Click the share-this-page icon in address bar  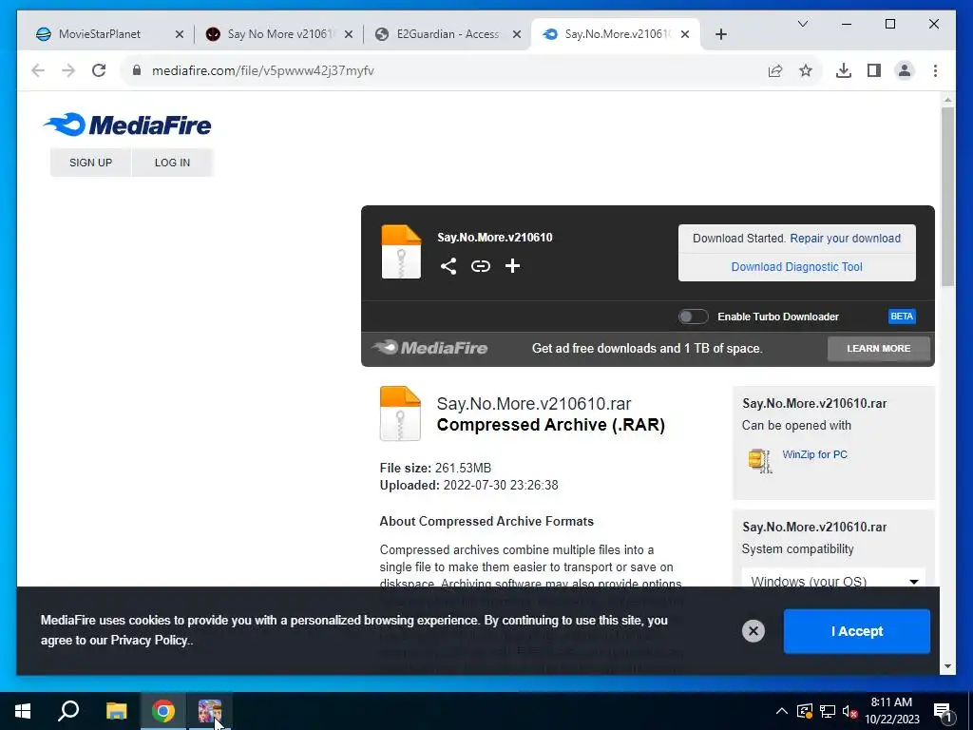point(775,70)
